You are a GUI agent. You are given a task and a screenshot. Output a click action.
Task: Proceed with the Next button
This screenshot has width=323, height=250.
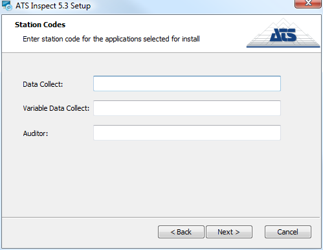coord(229,232)
